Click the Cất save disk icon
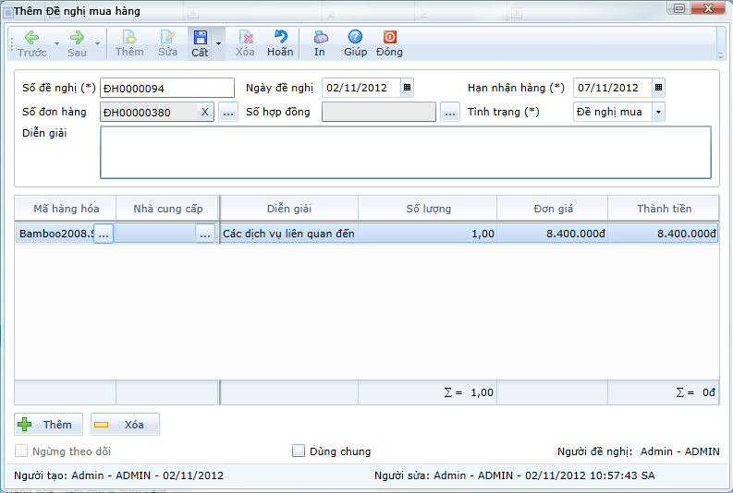Viewport: 733px width, 493px height. [200, 38]
